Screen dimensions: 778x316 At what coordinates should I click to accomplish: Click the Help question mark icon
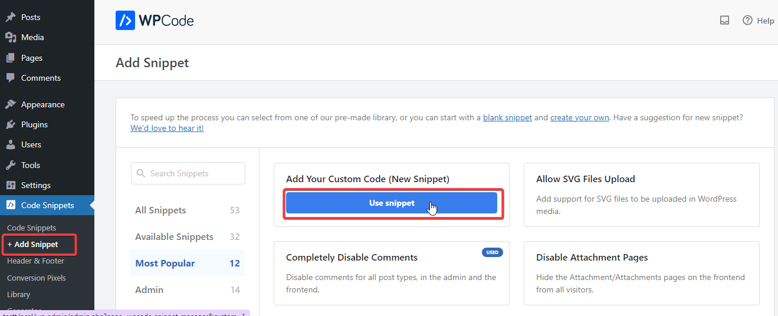tap(747, 20)
